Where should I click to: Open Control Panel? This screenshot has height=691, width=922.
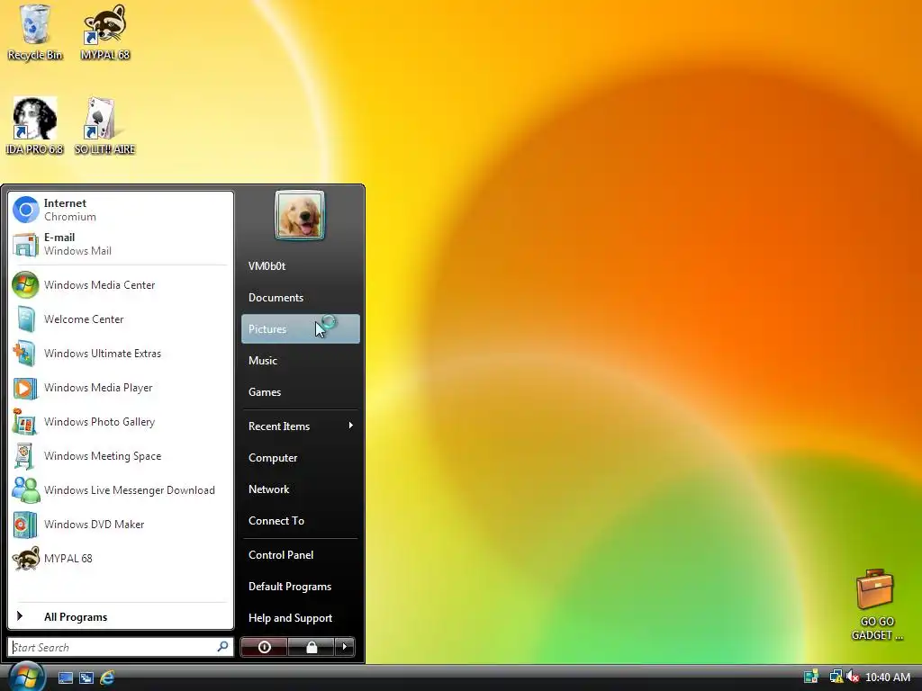click(300, 554)
